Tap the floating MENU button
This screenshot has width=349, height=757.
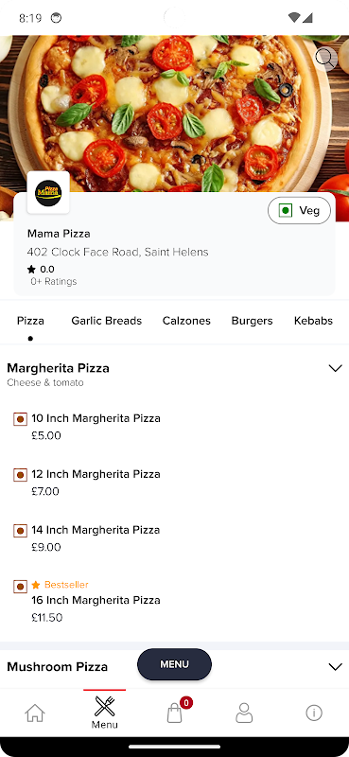174,664
